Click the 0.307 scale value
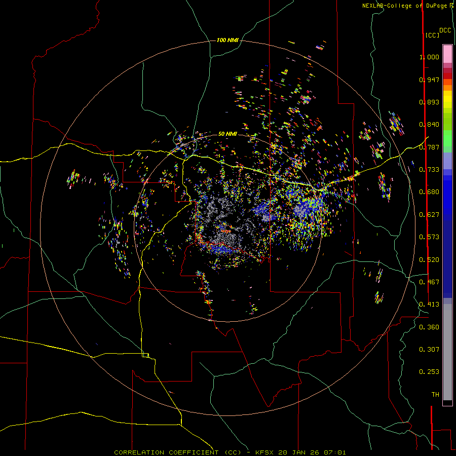Viewport: 456px width, 456px height. click(x=429, y=350)
